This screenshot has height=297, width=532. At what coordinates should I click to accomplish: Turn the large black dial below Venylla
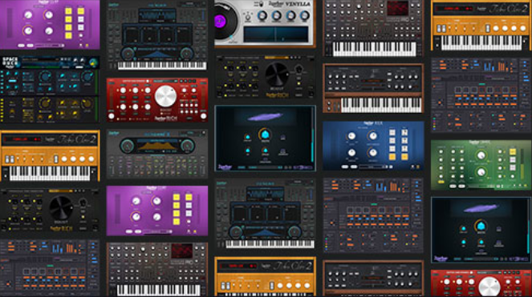coord(277,74)
